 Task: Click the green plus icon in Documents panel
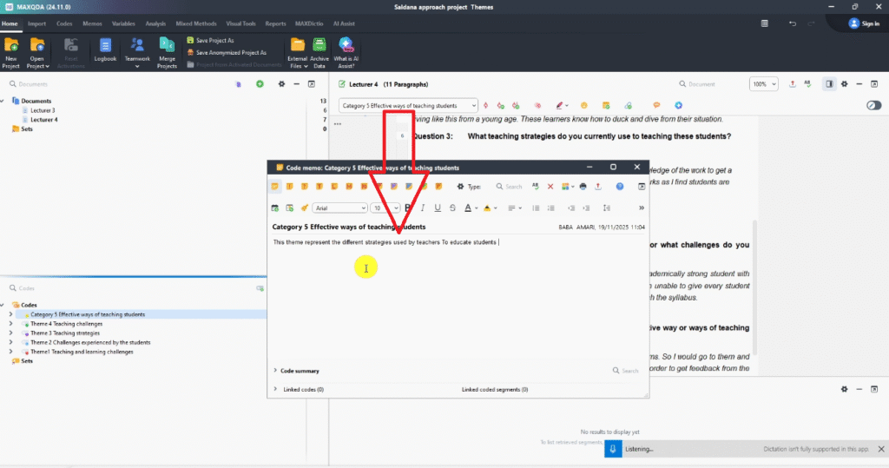pos(260,84)
